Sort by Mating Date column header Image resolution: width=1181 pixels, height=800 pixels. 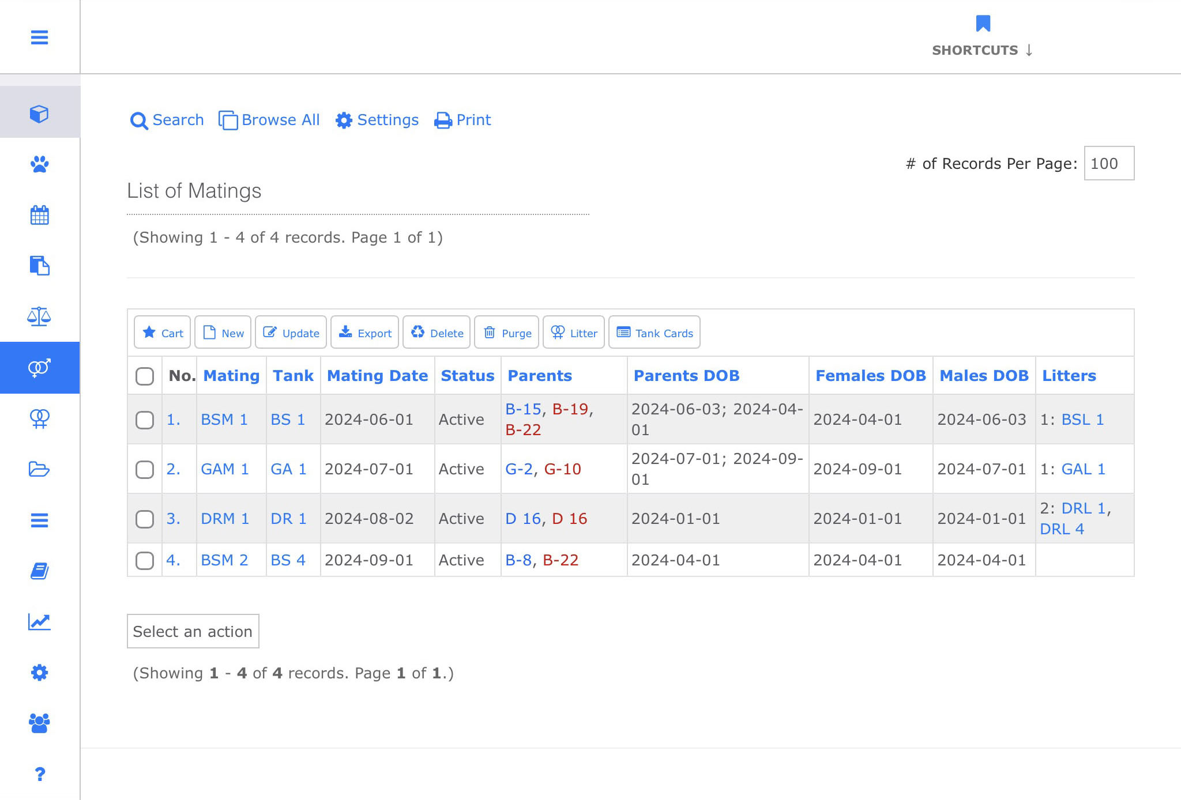tap(378, 376)
